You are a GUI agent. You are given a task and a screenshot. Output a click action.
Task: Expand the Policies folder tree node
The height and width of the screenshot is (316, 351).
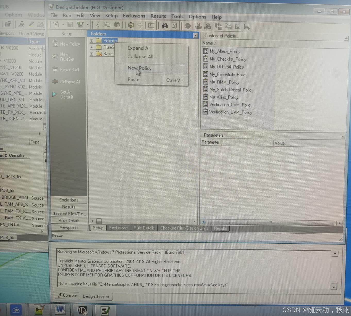[x=91, y=41]
